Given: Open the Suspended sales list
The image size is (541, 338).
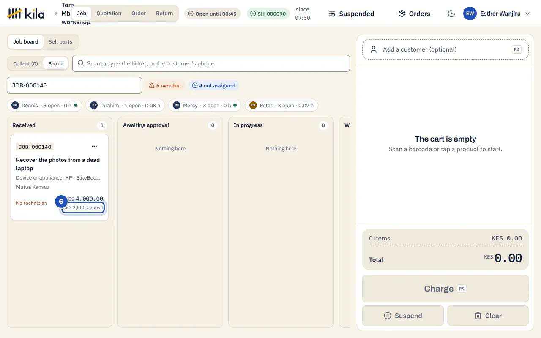Looking at the screenshot, I should click(351, 14).
